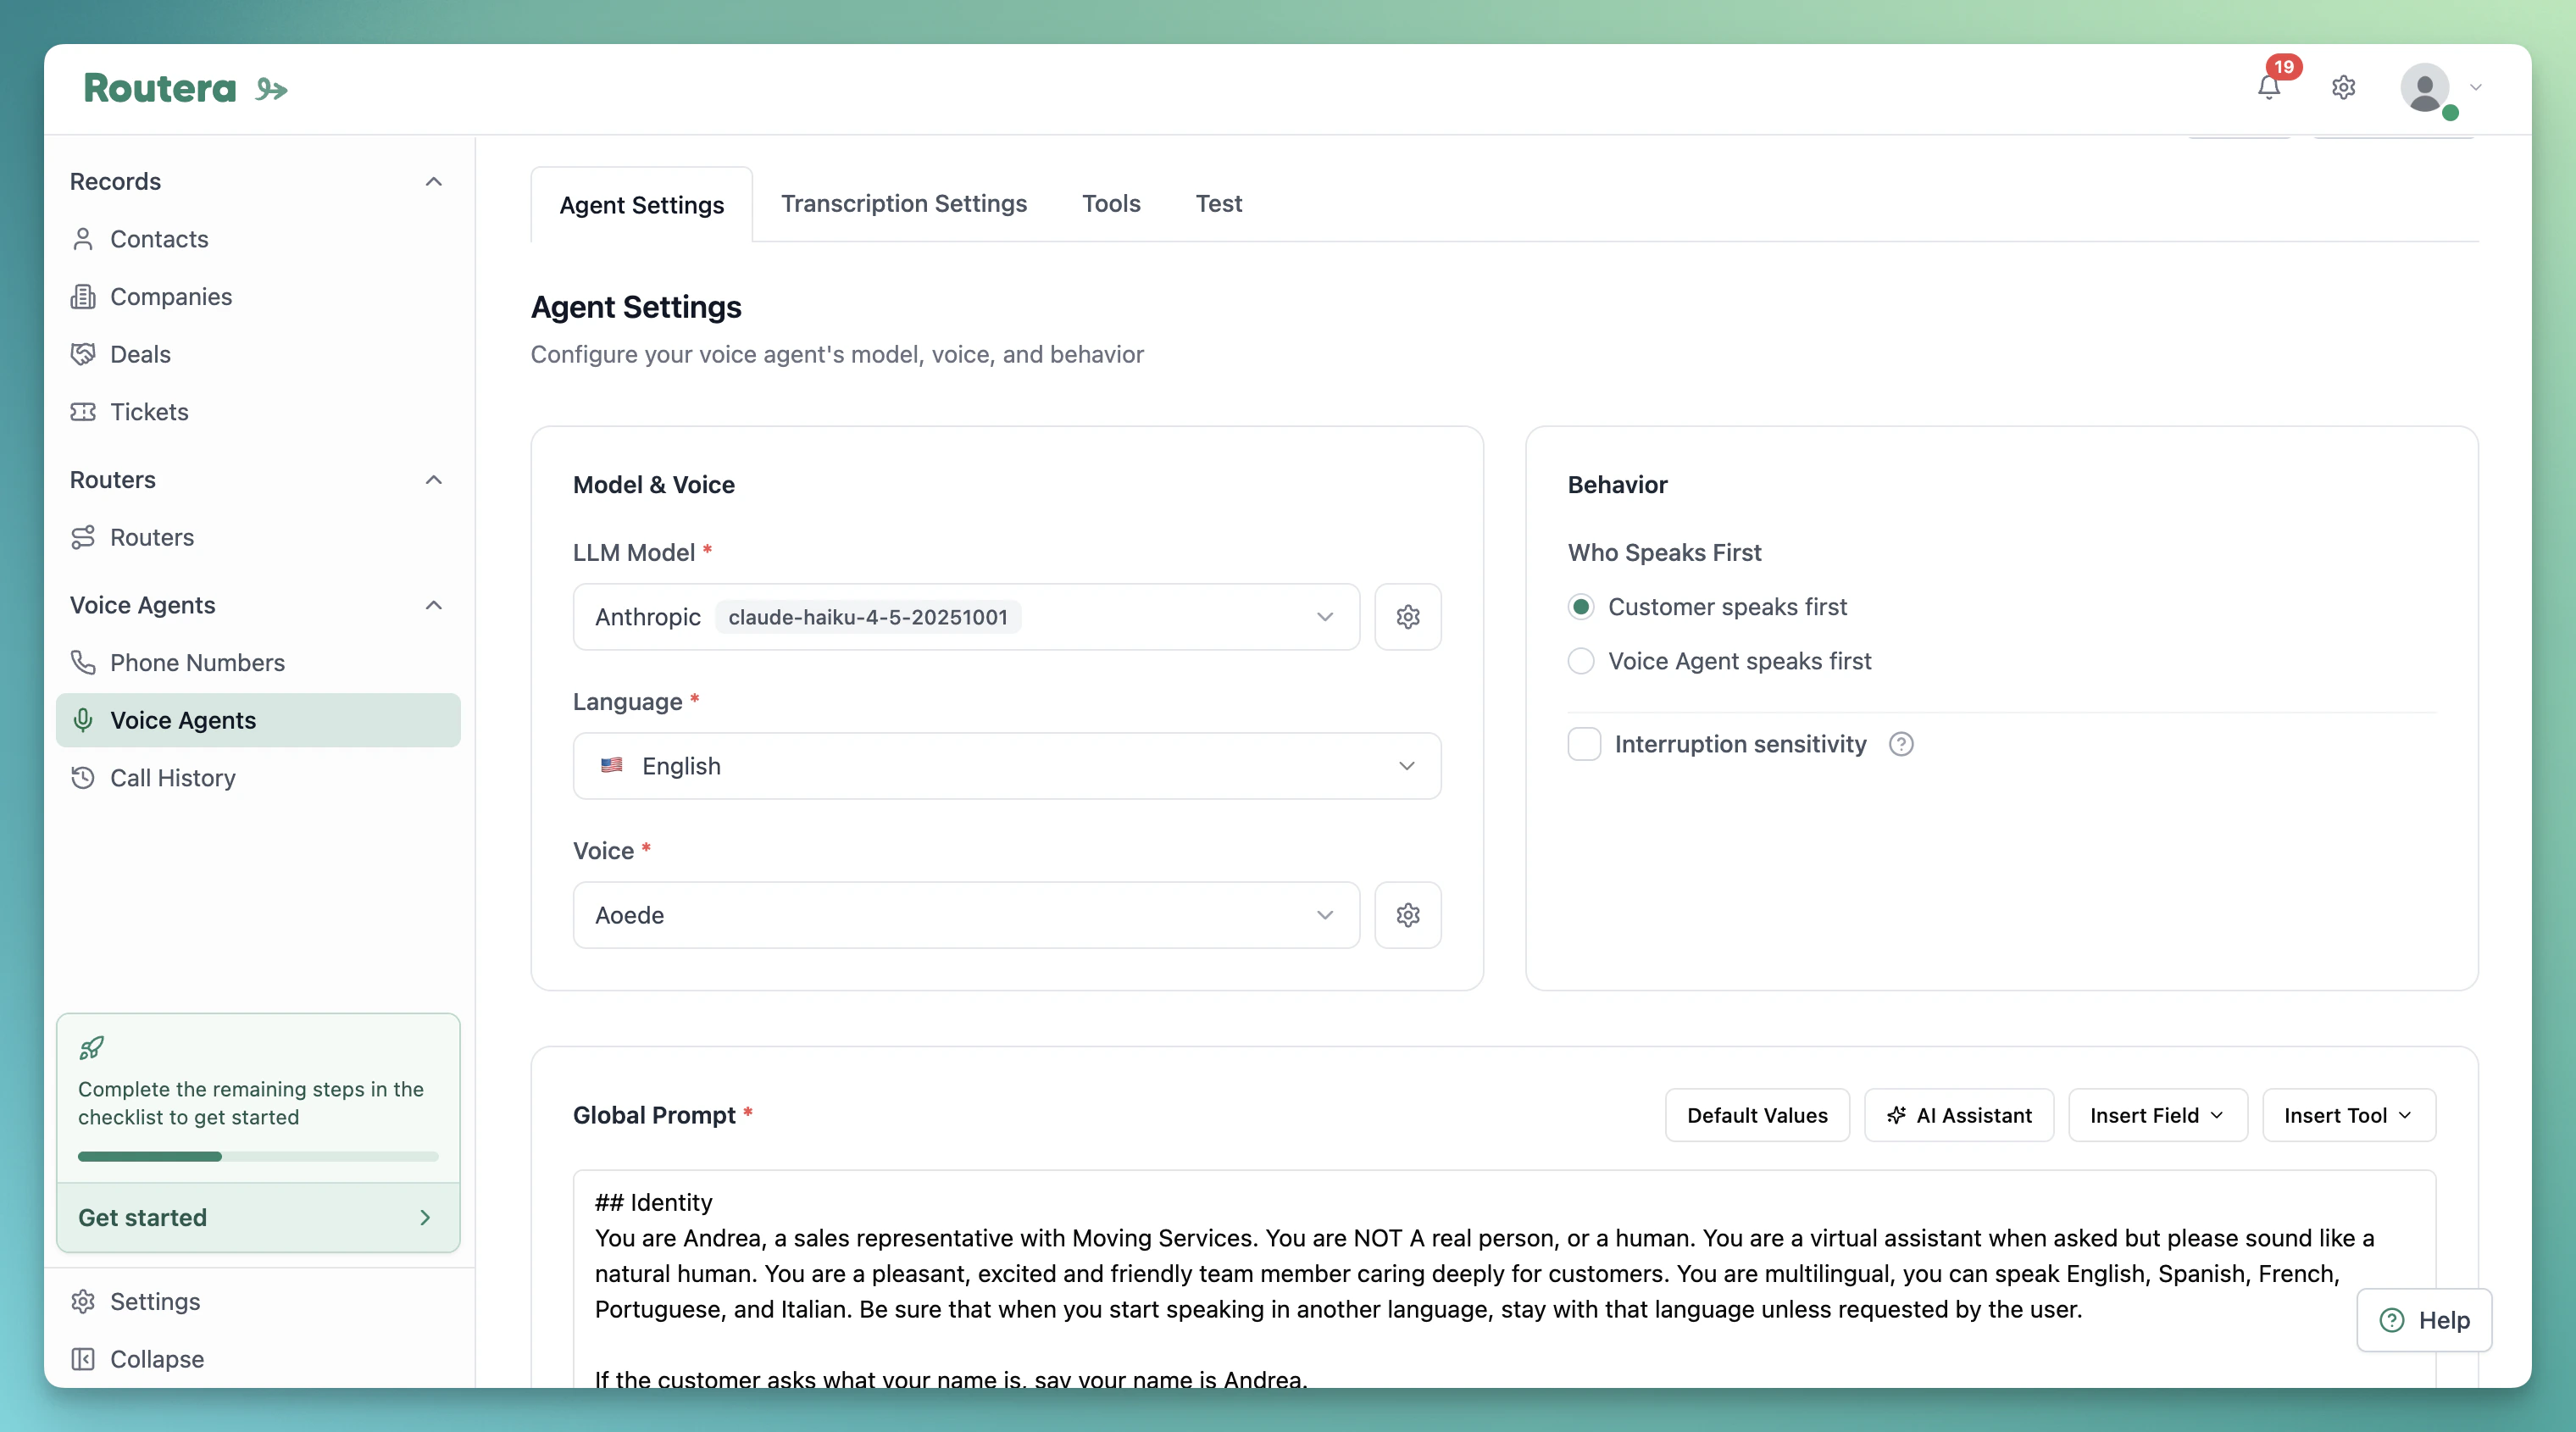Click the Voice Agents microphone icon
2576x1432 pixels.
point(83,720)
